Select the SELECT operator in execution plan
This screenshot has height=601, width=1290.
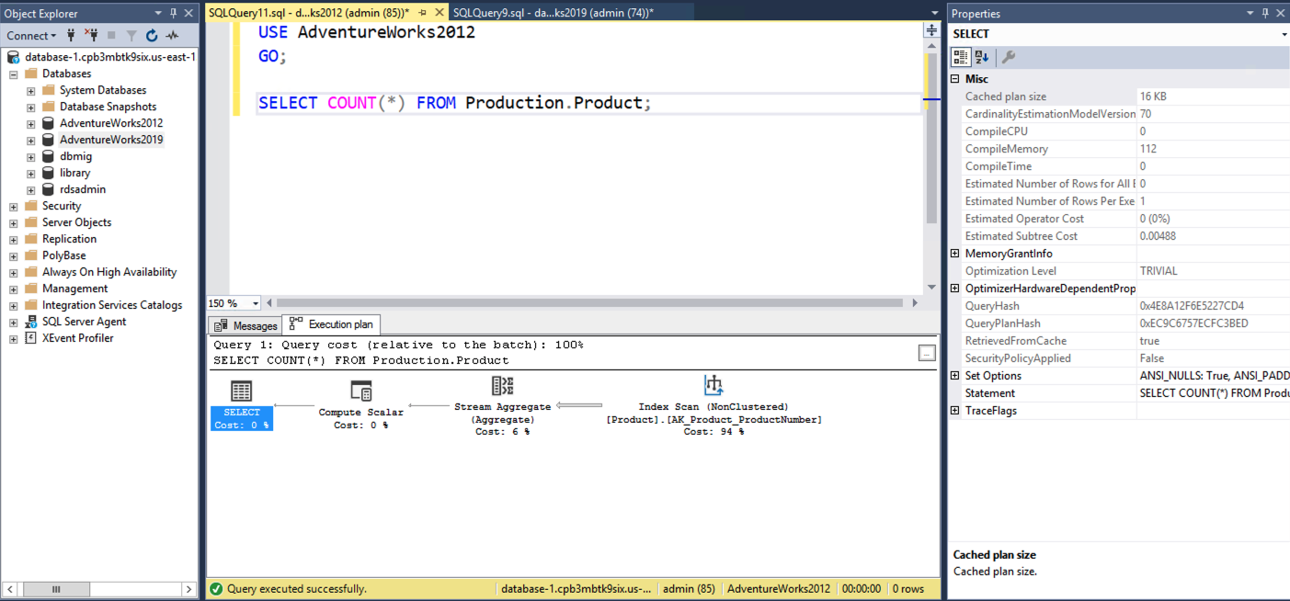pyautogui.click(x=242, y=404)
